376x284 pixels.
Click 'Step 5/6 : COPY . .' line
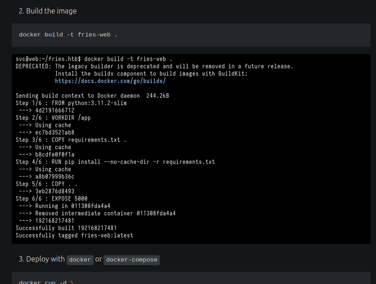click(x=46, y=184)
